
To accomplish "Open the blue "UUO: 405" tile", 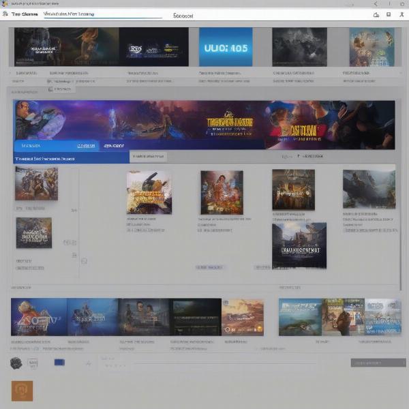I will 226,47.
